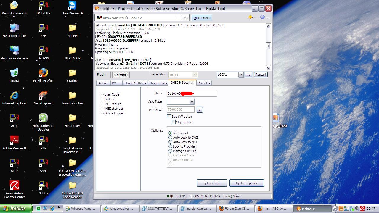Image resolution: width=379 pixels, height=213 pixels.
Task: Launch Mozilla Firefox from desktop
Action: [x=43, y=75]
